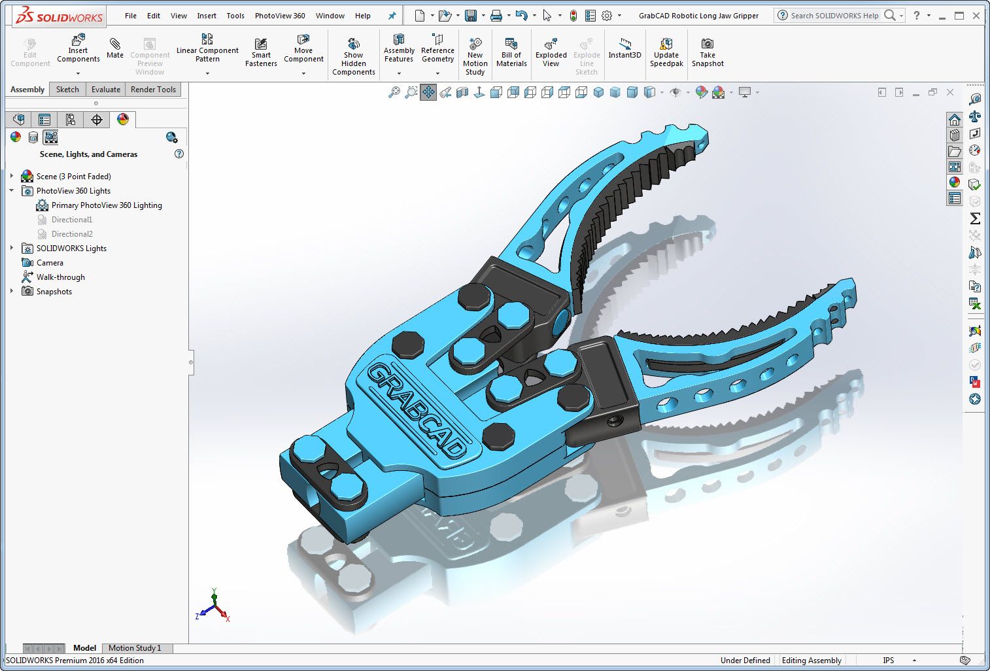The height and width of the screenshot is (671, 990).
Task: Click the Zoom to Area icon
Action: pos(411,92)
